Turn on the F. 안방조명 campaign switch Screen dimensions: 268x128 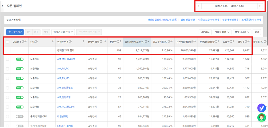[x=20, y=116]
